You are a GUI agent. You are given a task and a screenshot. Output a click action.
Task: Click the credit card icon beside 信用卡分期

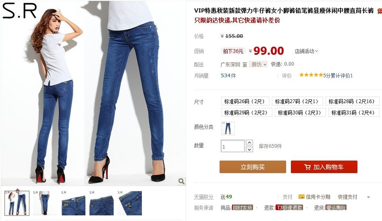(x=301, y=196)
